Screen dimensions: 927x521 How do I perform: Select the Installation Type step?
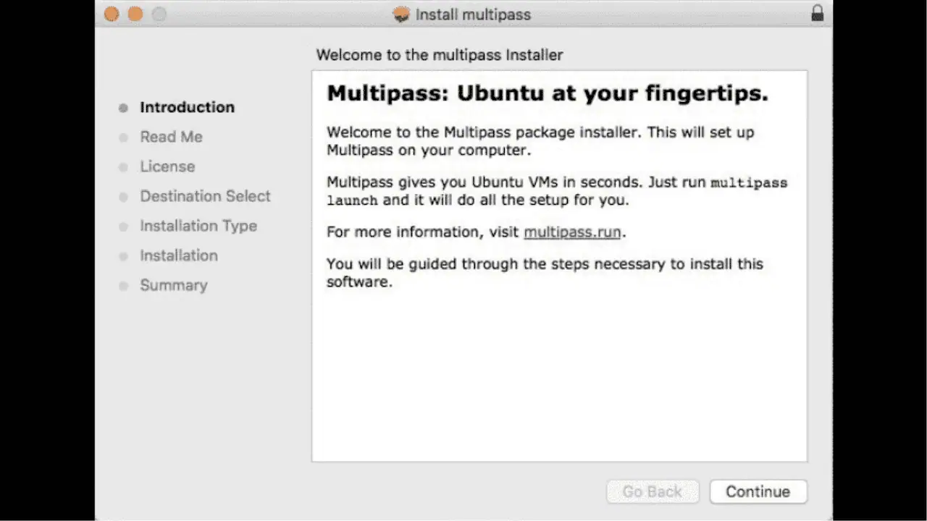click(198, 226)
